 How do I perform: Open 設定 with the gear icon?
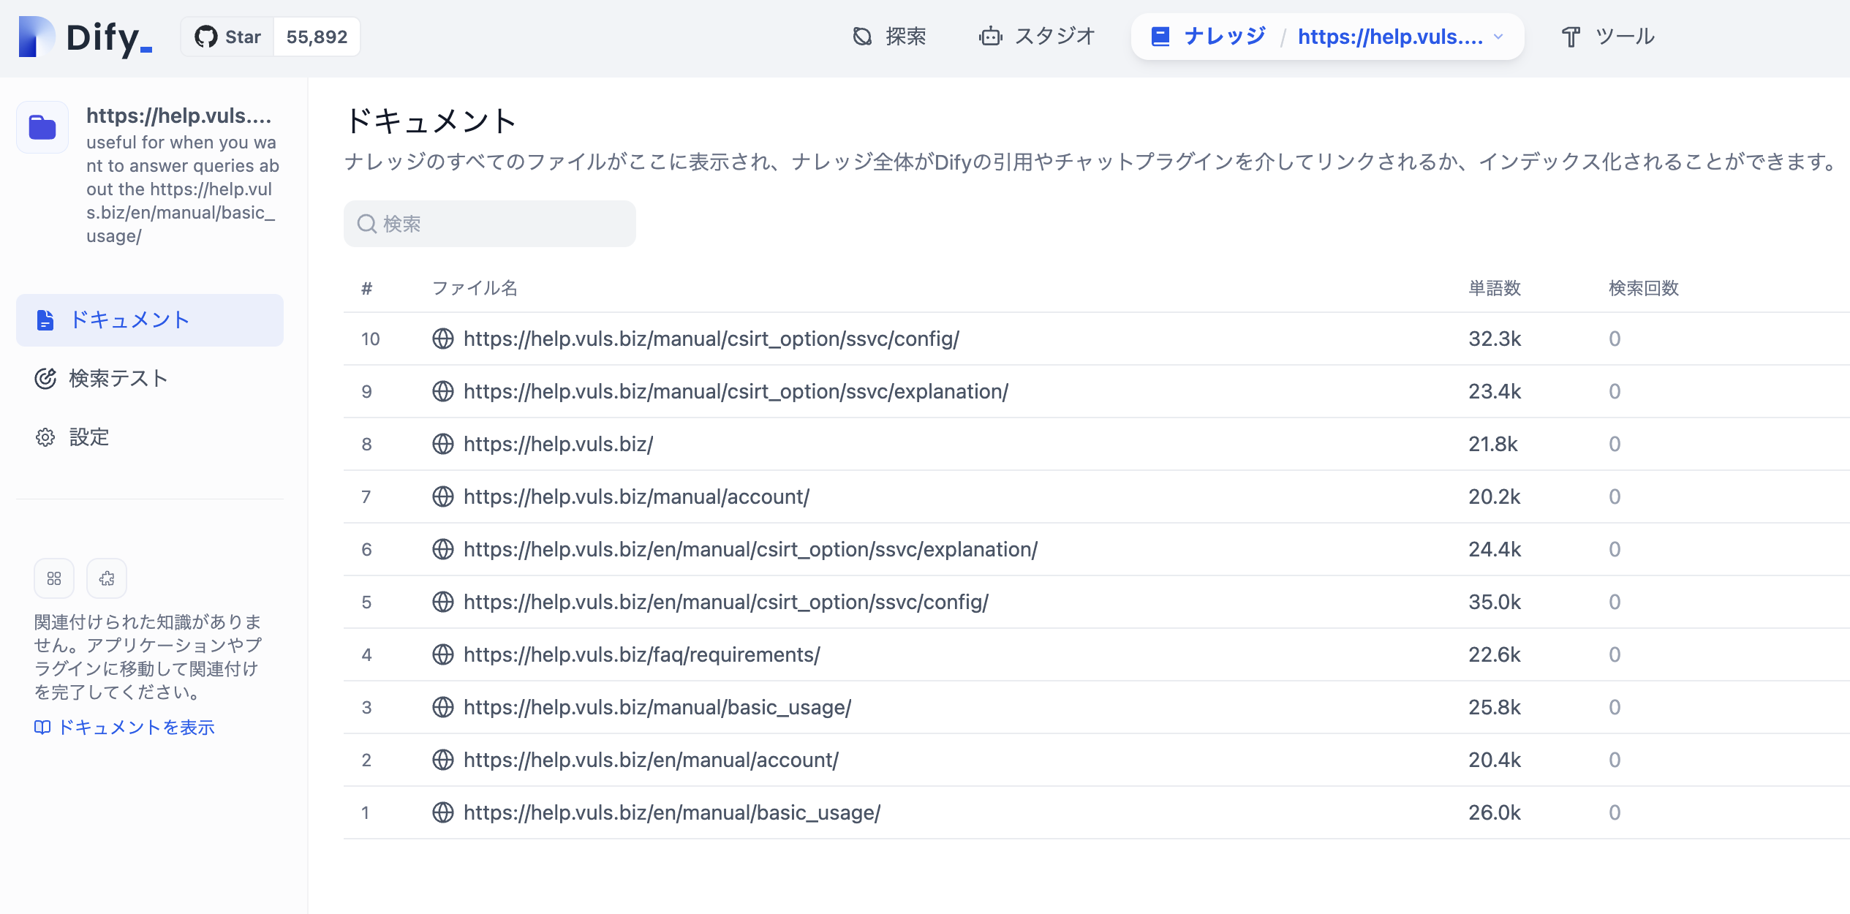(45, 437)
